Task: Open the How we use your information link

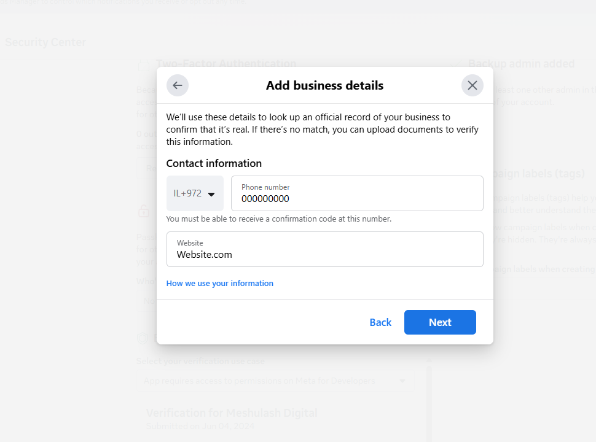Action: click(219, 284)
